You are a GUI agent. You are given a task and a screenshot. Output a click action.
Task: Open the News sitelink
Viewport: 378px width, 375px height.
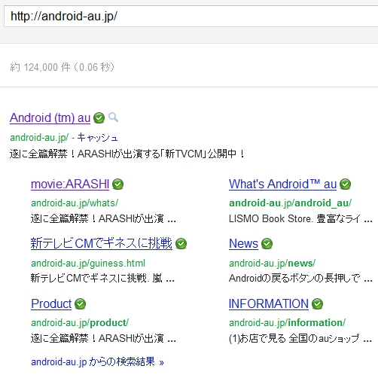pyautogui.click(x=243, y=243)
